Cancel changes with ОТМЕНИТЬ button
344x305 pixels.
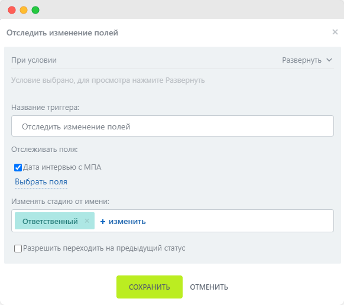(209, 287)
